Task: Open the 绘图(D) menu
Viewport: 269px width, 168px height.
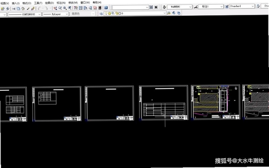Action: [x=49, y=3]
